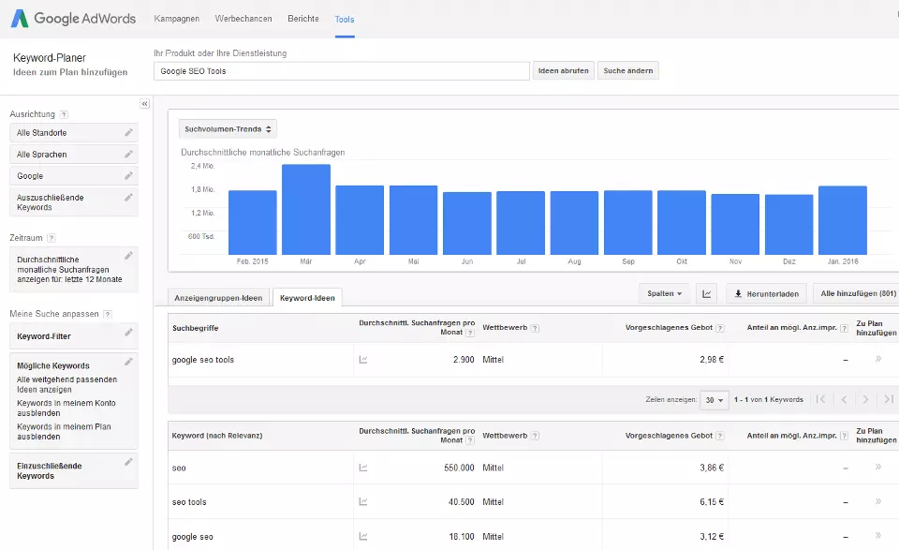Open the Suchvolumen-Trends dropdown
Screen dimensions: 899x550
pyautogui.click(x=228, y=129)
